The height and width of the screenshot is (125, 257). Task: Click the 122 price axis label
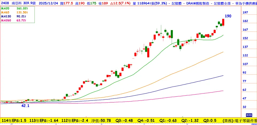[245, 55]
